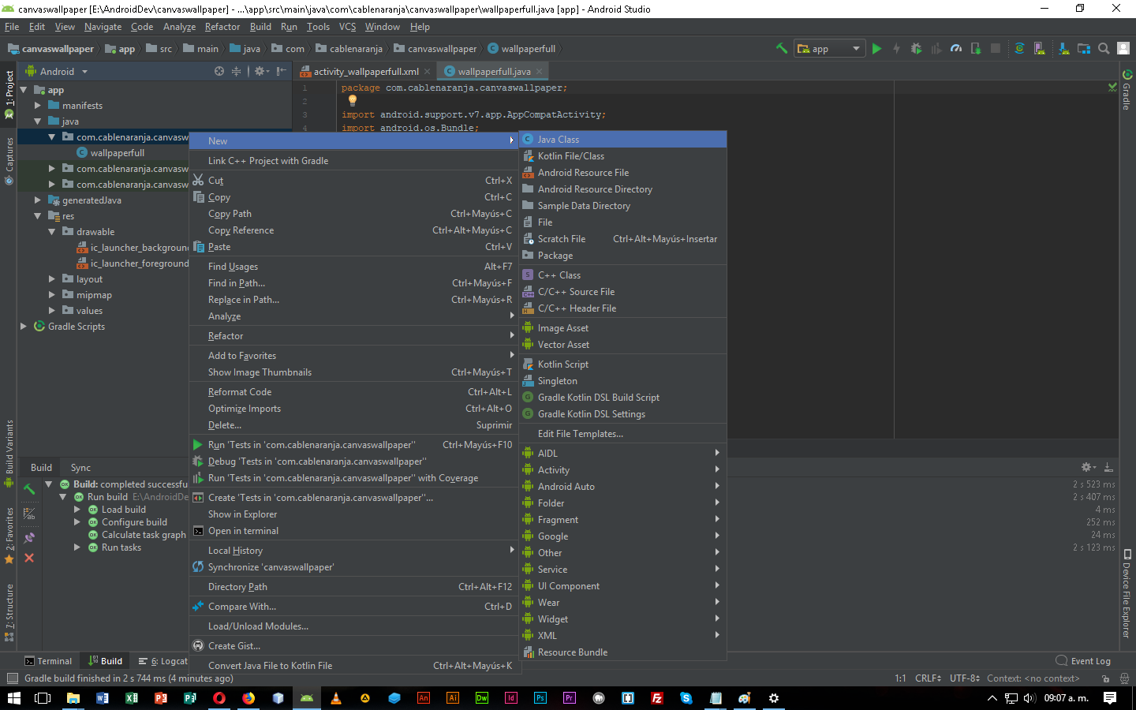Select Show in Explorer option
This screenshot has width=1136, height=710.
[353, 514]
